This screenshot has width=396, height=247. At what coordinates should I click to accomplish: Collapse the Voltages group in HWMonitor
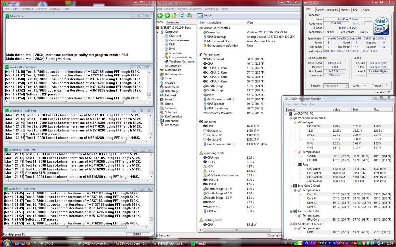[295, 122]
